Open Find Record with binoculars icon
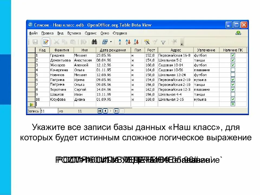The height and width of the screenshot is (195, 260). click(94, 42)
